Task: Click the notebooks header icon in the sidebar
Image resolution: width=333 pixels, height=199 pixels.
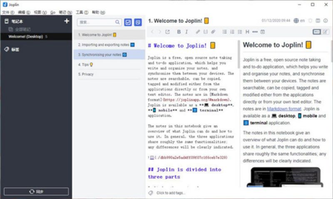Action: tap(7, 21)
